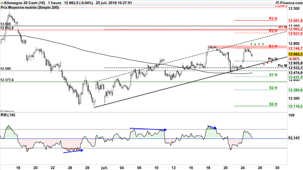Image resolution: width=303 pixels, height=170 pixels.
Task: Select the Allemagne 30 Cash (1€) title
Action: (25, 3)
